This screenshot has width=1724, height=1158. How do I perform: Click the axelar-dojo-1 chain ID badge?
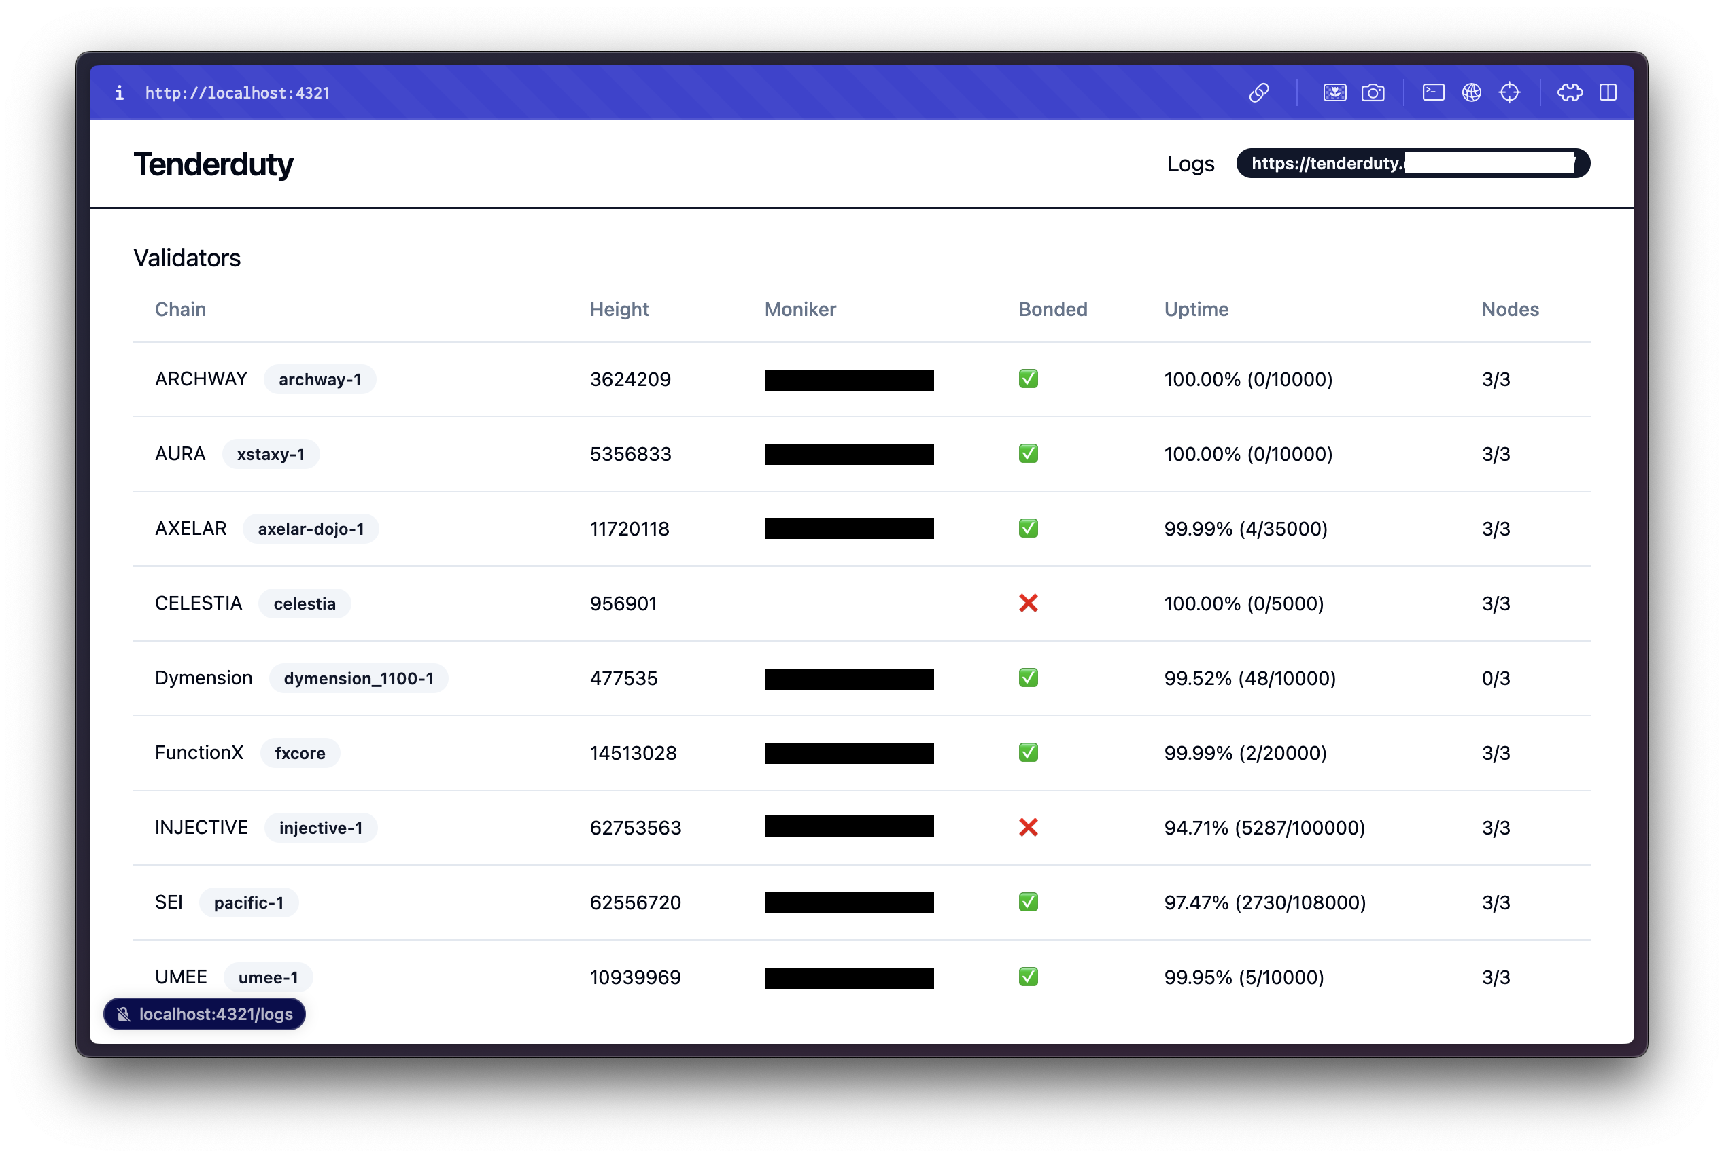pyautogui.click(x=310, y=529)
